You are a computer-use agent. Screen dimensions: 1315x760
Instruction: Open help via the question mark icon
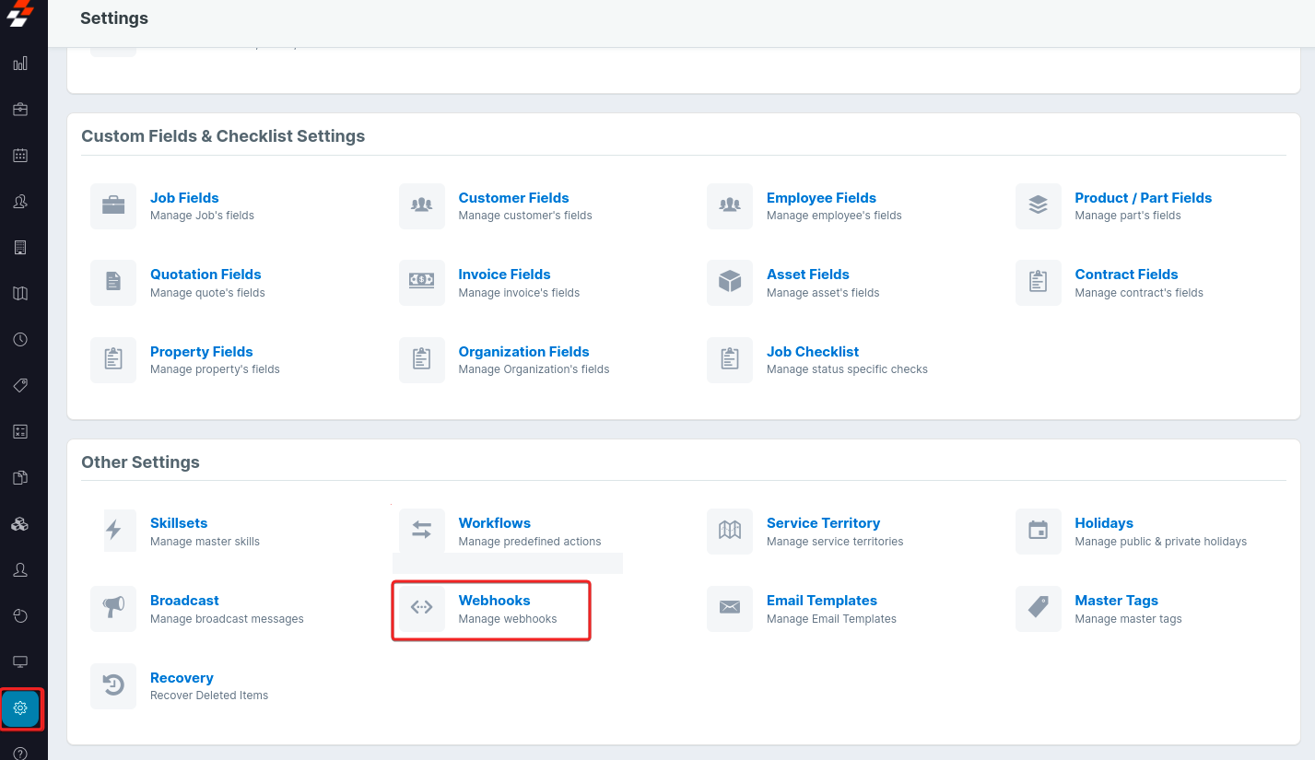coord(20,753)
